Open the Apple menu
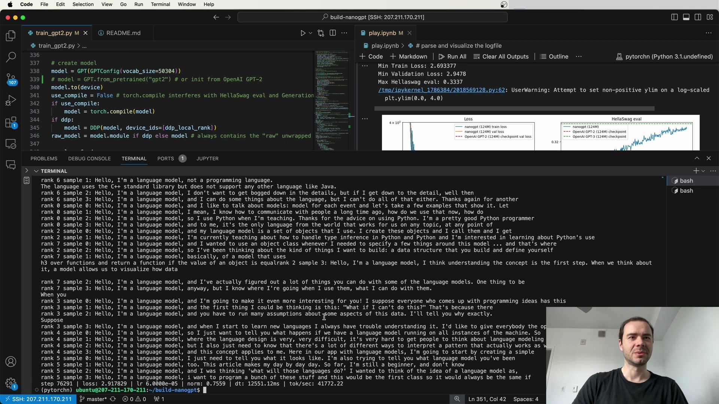The height and width of the screenshot is (404, 719). (10, 4)
